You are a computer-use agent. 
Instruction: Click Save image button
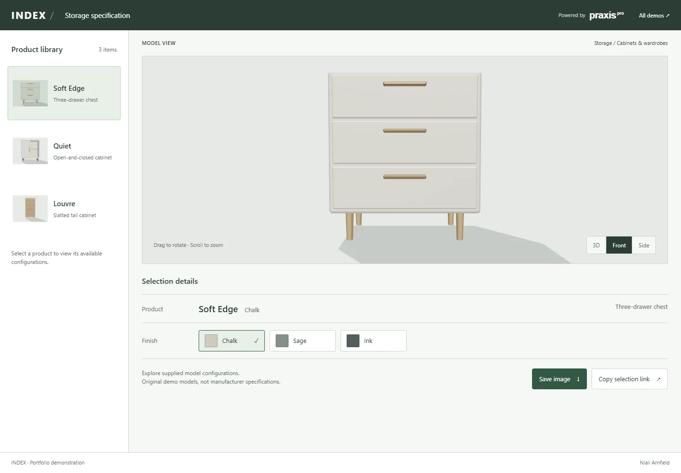point(559,379)
